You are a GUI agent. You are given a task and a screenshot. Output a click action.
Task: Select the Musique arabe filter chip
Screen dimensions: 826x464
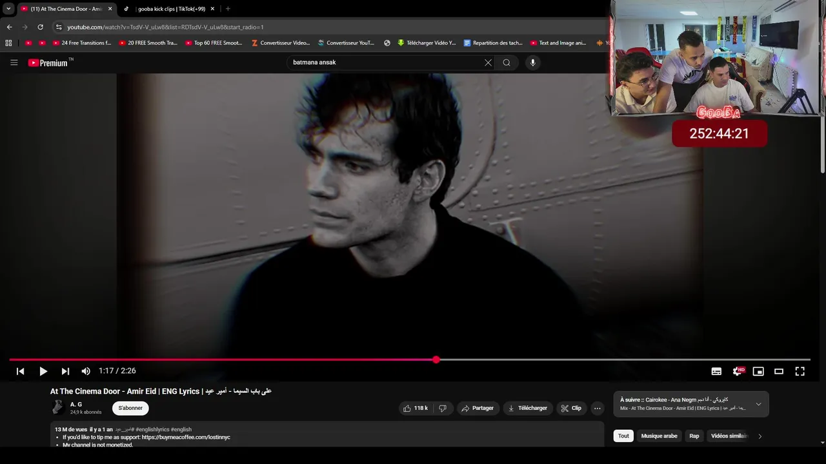pyautogui.click(x=659, y=436)
